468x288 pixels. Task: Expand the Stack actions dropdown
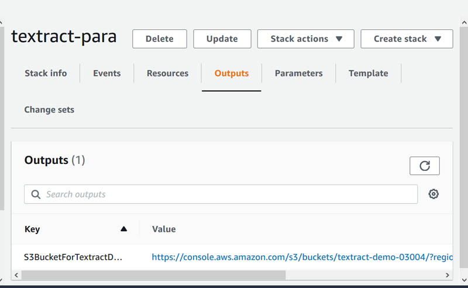305,39
